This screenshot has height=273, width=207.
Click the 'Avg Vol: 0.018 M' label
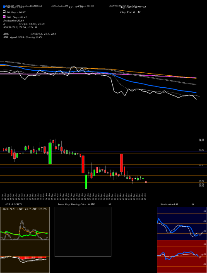coord(133,7)
